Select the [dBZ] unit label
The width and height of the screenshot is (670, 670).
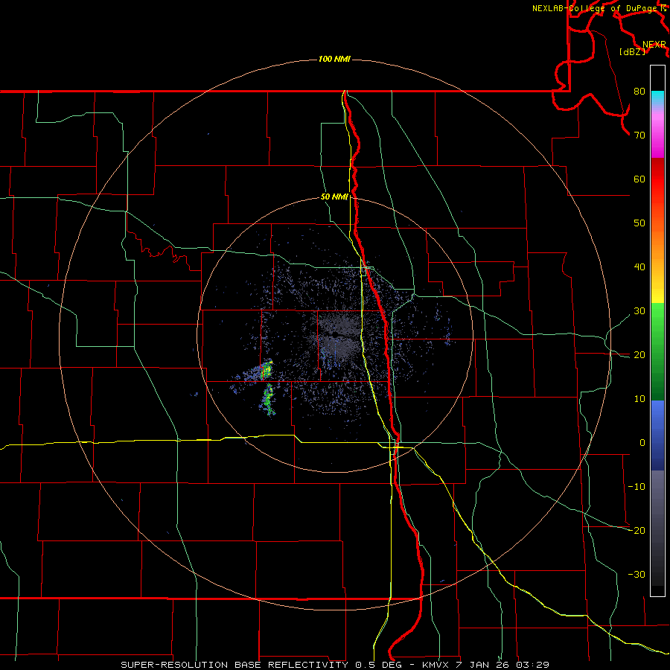632,51
